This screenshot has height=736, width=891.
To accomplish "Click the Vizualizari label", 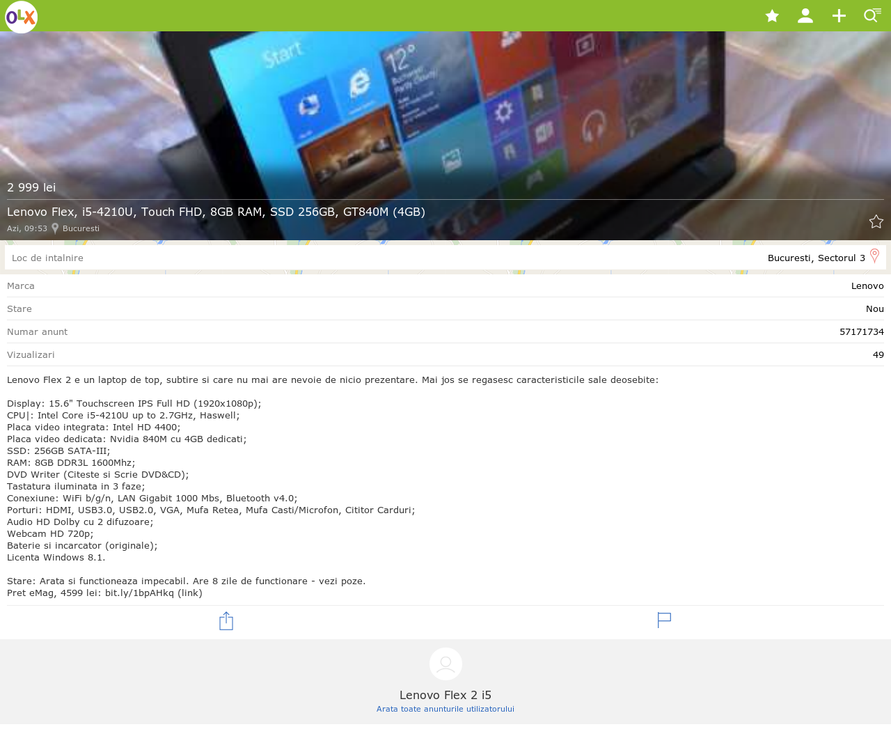I will coord(31,354).
